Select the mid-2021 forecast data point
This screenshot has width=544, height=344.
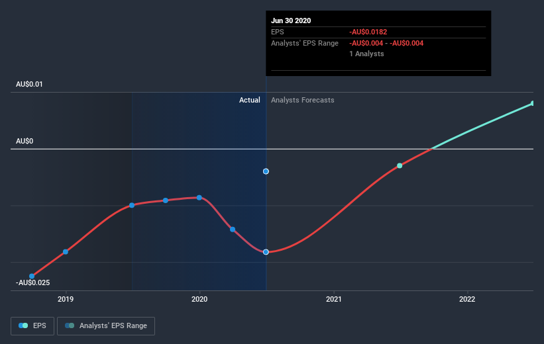400,166
